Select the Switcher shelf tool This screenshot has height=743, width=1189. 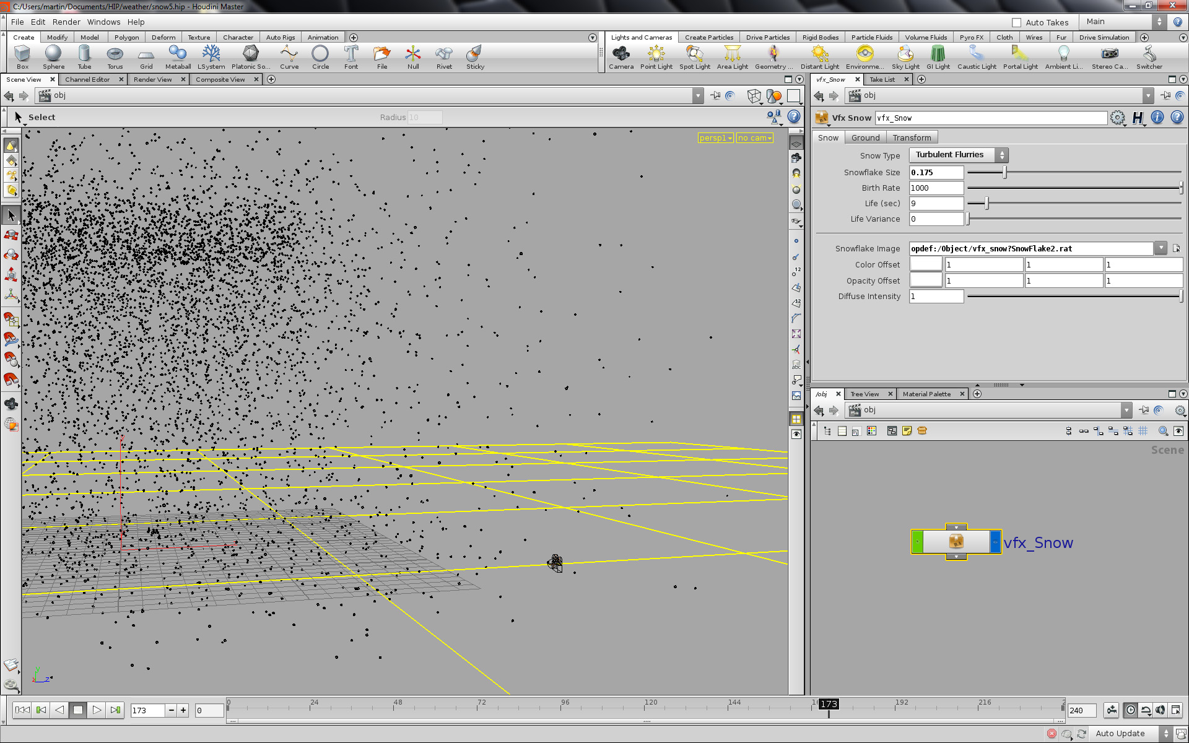click(1149, 57)
